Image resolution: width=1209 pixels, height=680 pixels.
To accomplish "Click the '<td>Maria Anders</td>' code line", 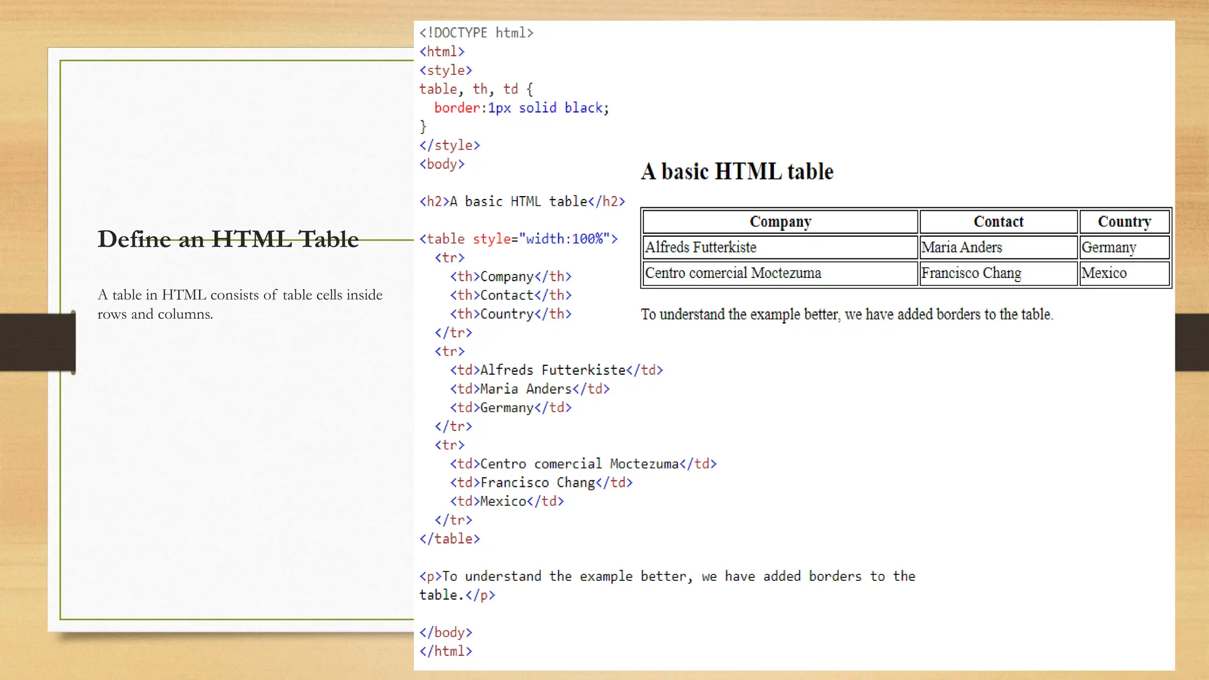I will 530,389.
